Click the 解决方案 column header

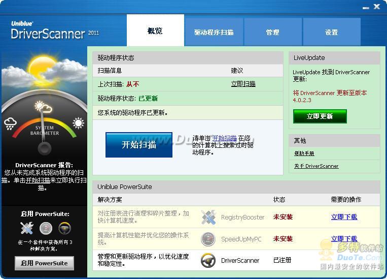[x=110, y=200]
